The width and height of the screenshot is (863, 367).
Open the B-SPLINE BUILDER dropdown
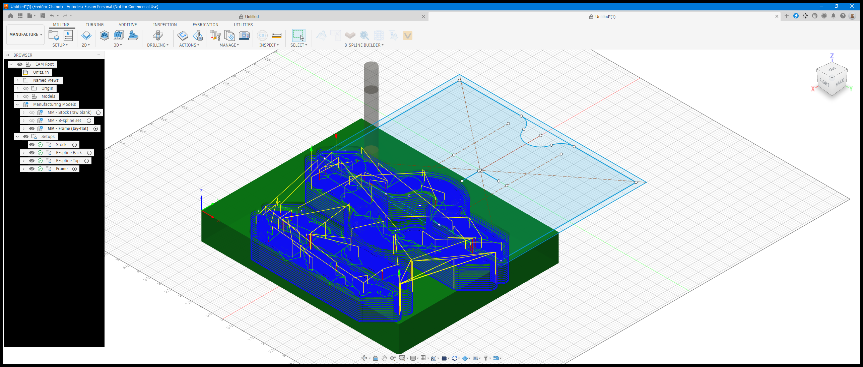click(364, 45)
